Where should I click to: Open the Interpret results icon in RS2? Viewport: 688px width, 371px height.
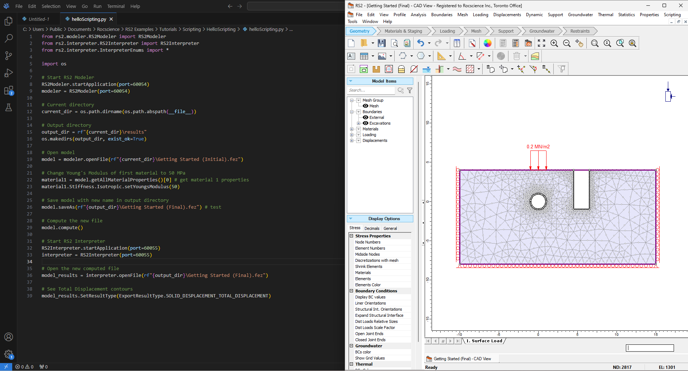[528, 43]
